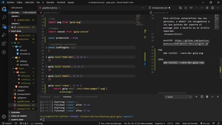The image size is (222, 125).
Task: Switch to the Salida panel tab
Action: pos(57,97)
